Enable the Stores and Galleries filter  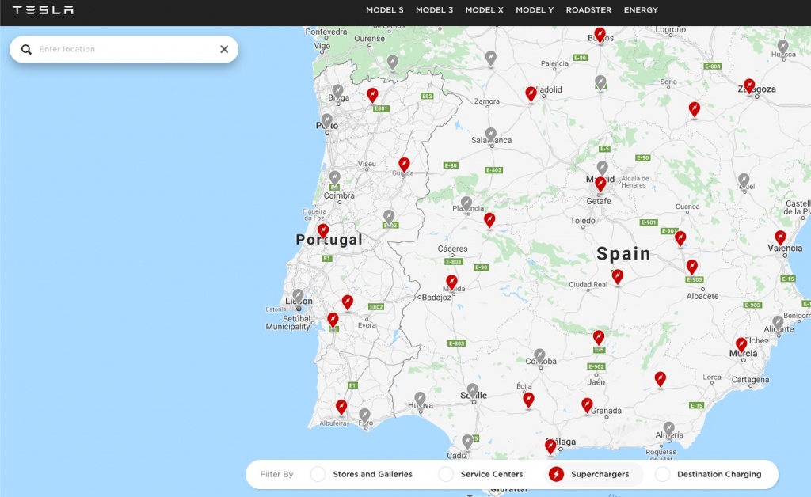pos(318,475)
